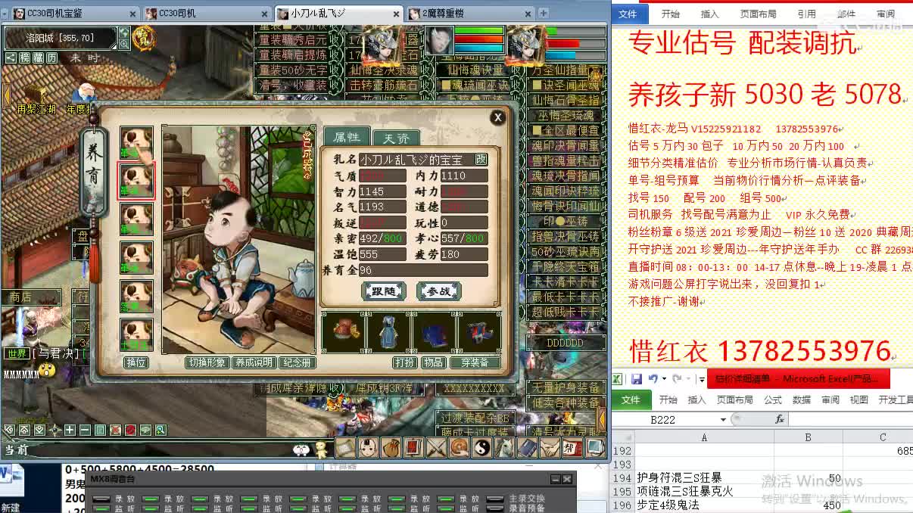Switch to the 天资 tab
This screenshot has width=913, height=513.
pyautogui.click(x=396, y=138)
